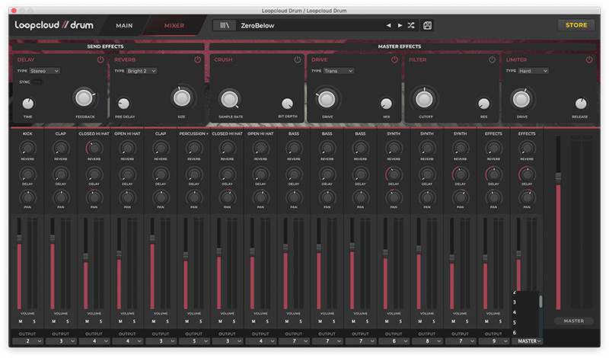The height and width of the screenshot is (358, 609).
Task: Click the Drive effect DRIVE knob
Action: point(327,99)
